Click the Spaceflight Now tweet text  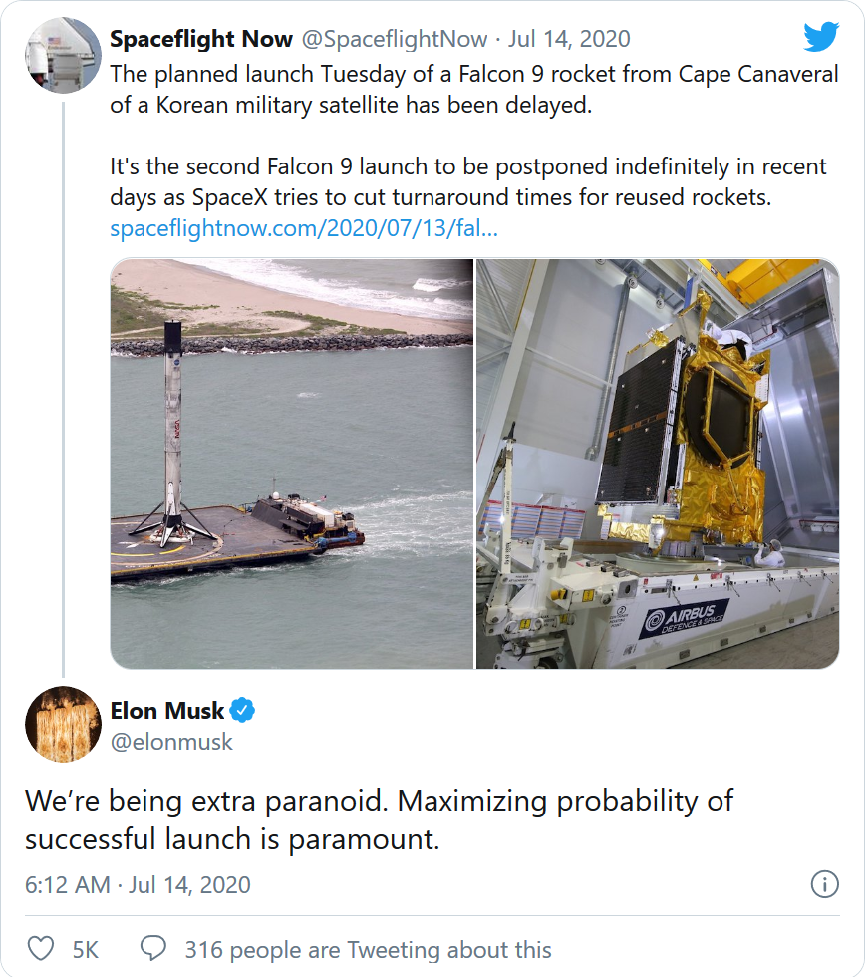[468, 135]
